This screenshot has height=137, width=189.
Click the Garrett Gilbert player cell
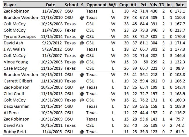click(18, 81)
